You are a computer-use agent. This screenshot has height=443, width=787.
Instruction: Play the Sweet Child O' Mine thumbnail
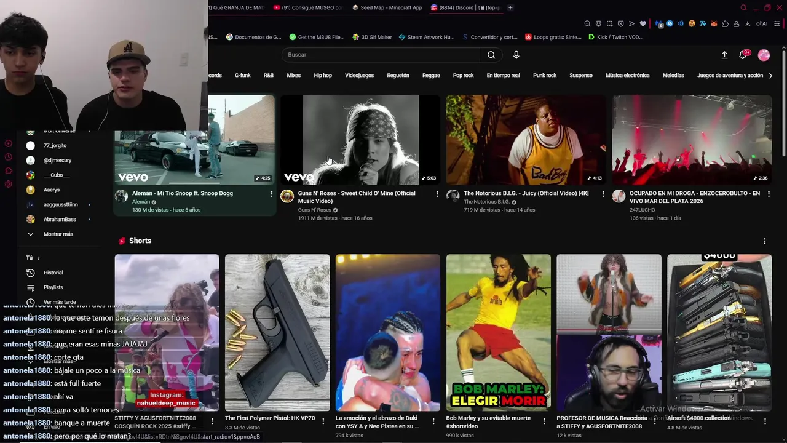pyautogui.click(x=360, y=140)
